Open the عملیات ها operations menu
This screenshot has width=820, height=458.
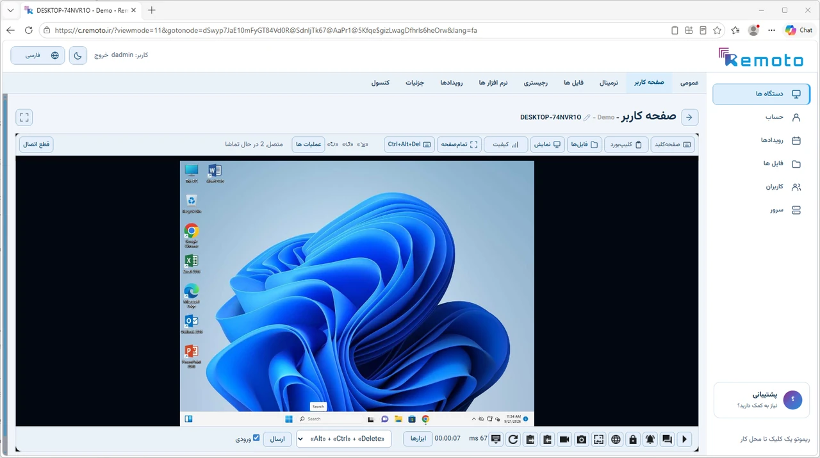click(x=308, y=145)
